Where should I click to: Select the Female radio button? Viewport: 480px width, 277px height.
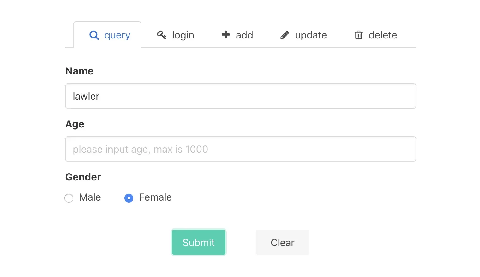pos(129,198)
